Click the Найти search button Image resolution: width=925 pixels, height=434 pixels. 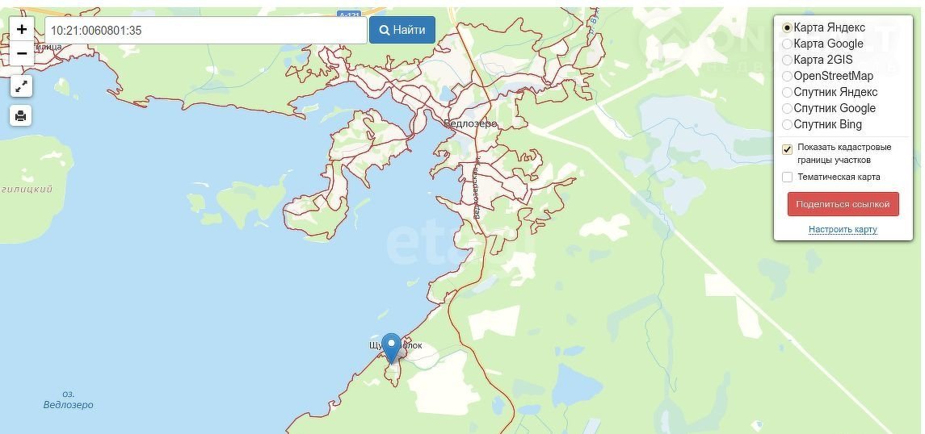pos(402,30)
